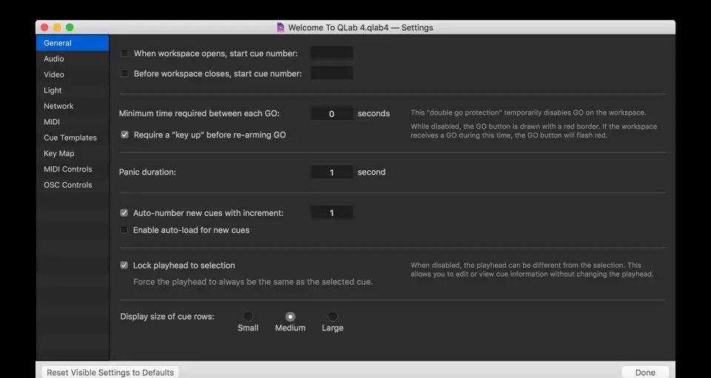
Task: Click the Panic duration field
Action: pyautogui.click(x=332, y=172)
